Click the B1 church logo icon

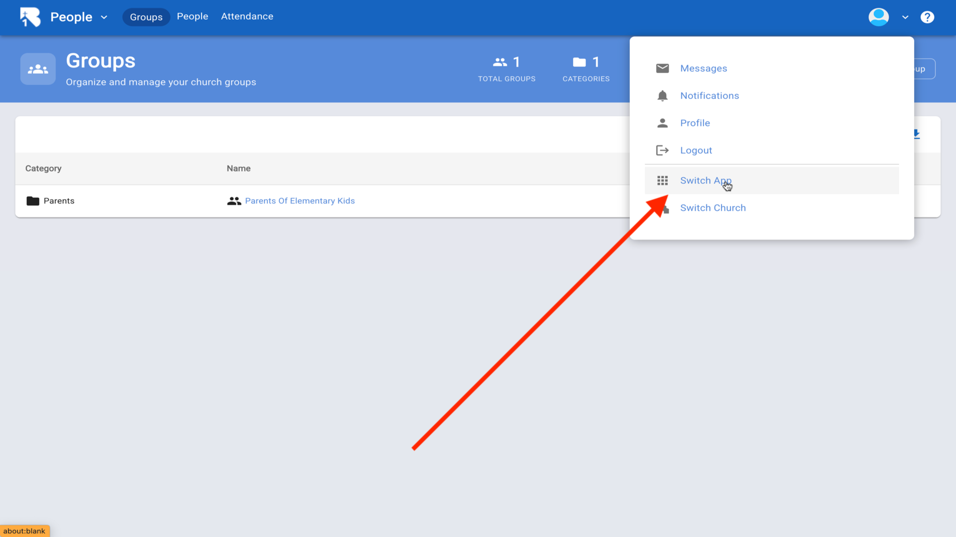(30, 17)
